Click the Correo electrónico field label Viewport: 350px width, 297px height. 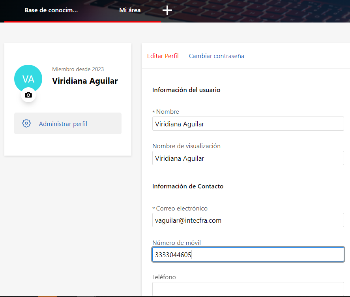(182, 208)
